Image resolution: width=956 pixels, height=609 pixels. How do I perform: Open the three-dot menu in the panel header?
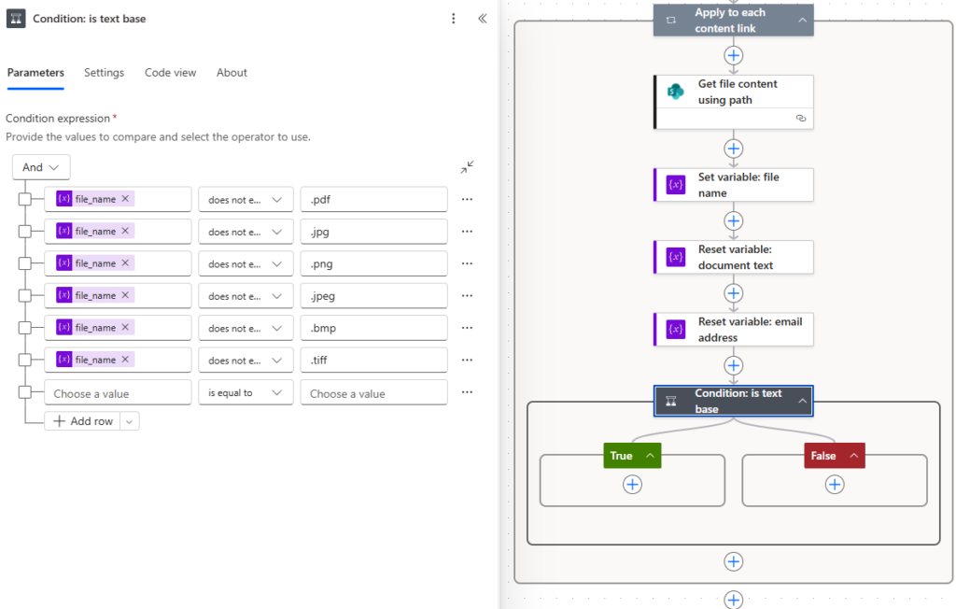pyautogui.click(x=453, y=19)
